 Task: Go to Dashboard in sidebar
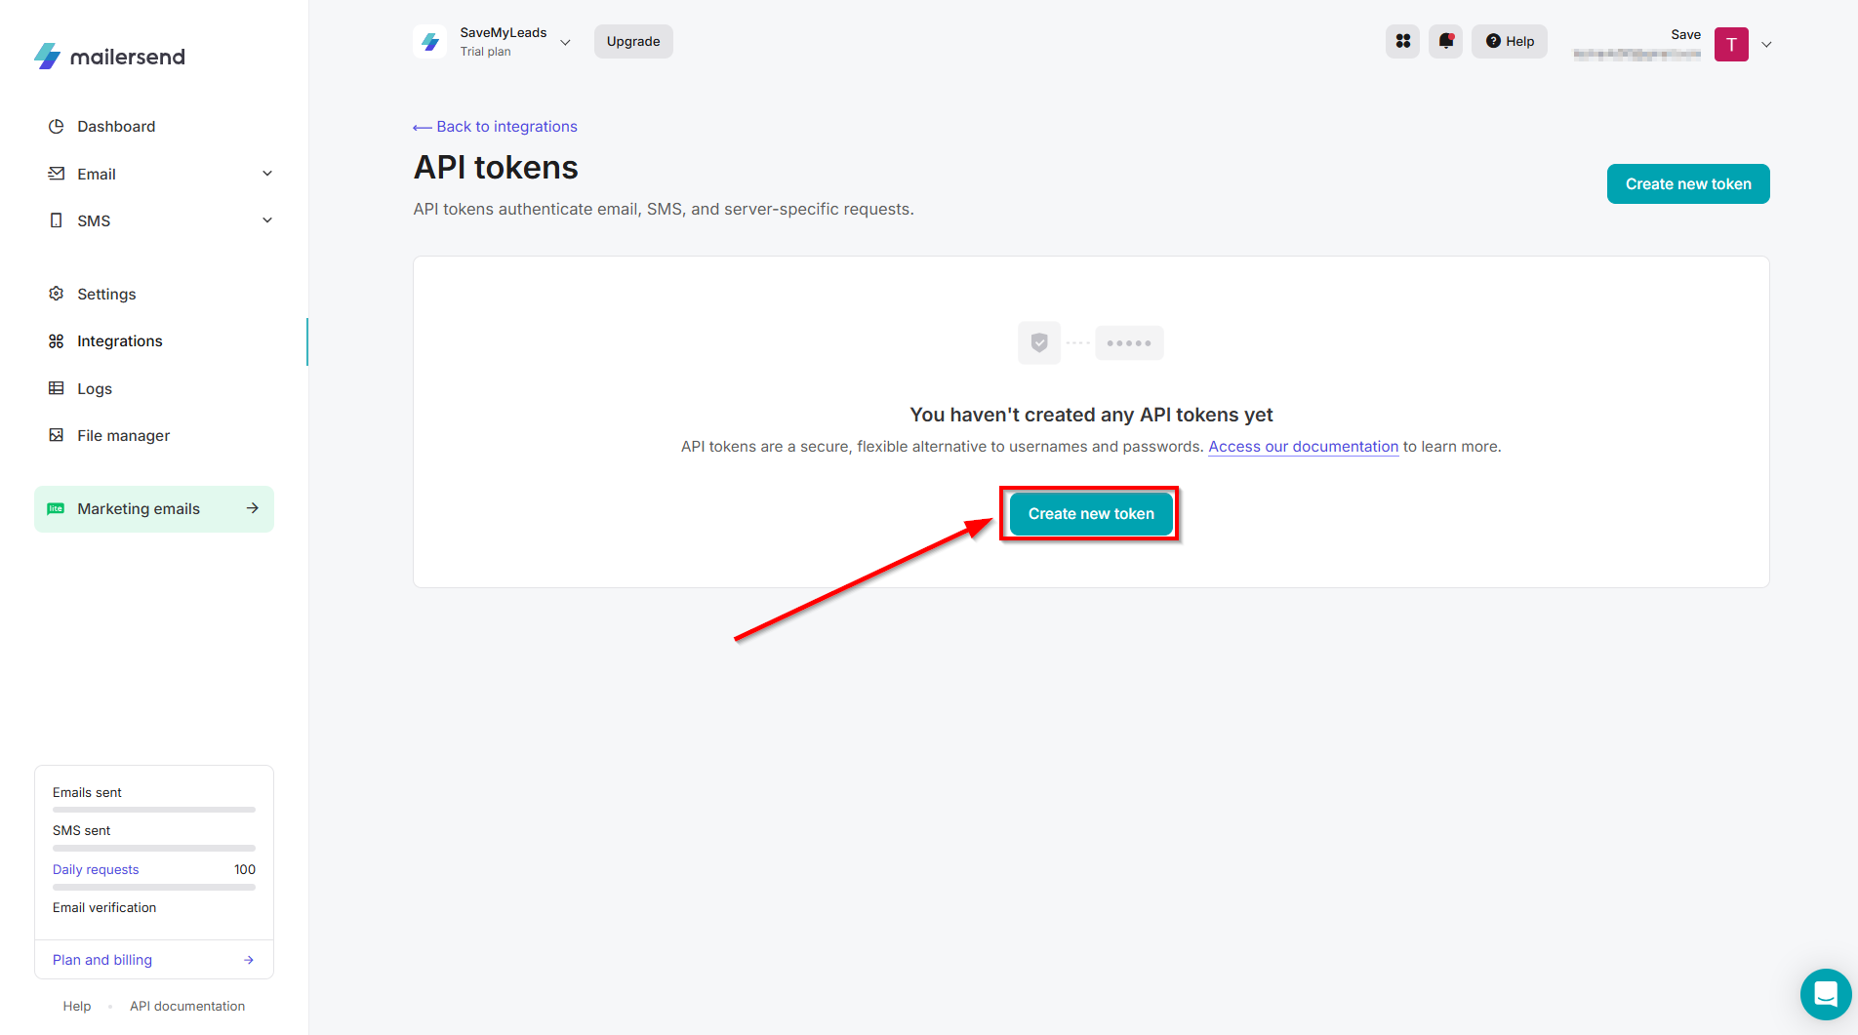coord(116,127)
